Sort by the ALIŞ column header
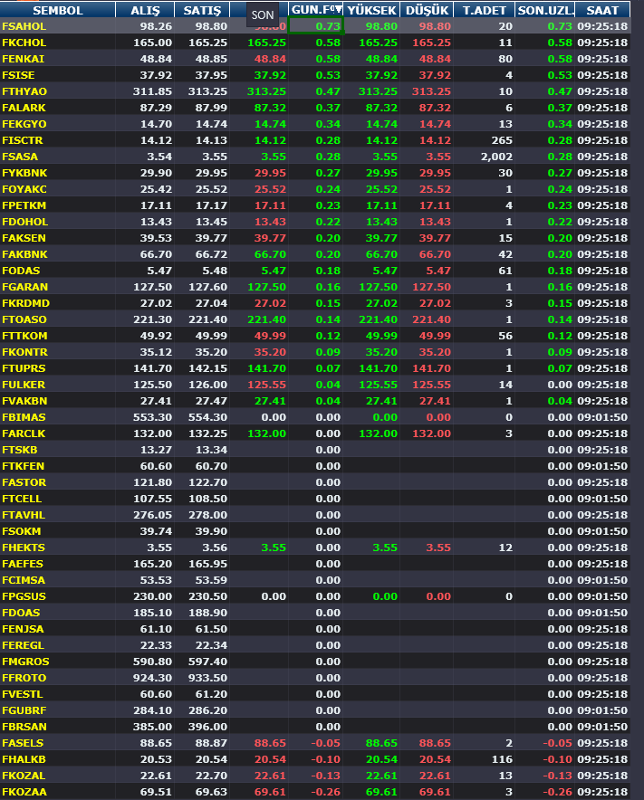 [145, 10]
